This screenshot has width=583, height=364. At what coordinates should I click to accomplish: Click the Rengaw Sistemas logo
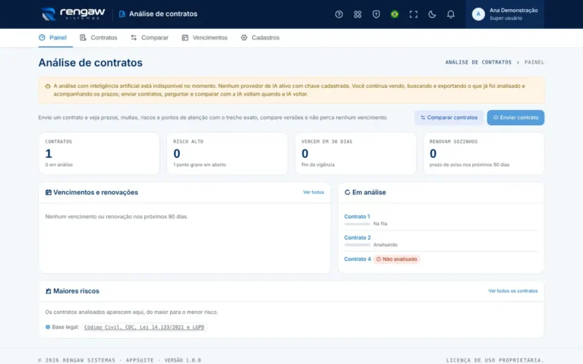click(73, 14)
